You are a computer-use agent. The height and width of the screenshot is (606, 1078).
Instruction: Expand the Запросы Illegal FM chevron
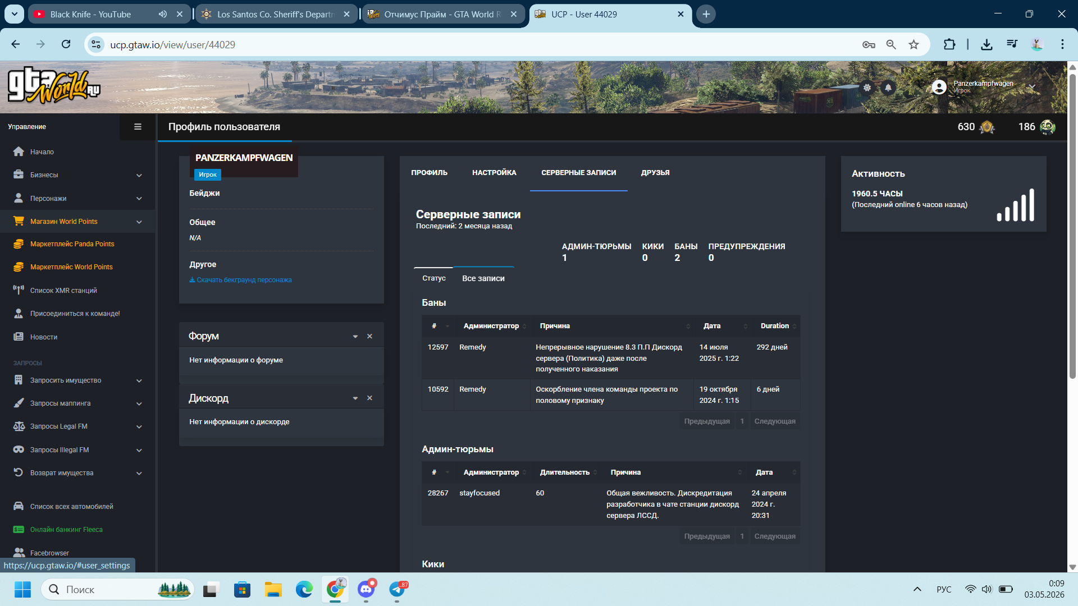pos(139,450)
